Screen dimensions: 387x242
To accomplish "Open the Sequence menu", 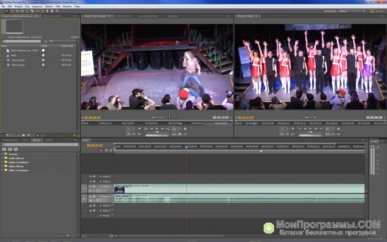I will click(x=37, y=6).
